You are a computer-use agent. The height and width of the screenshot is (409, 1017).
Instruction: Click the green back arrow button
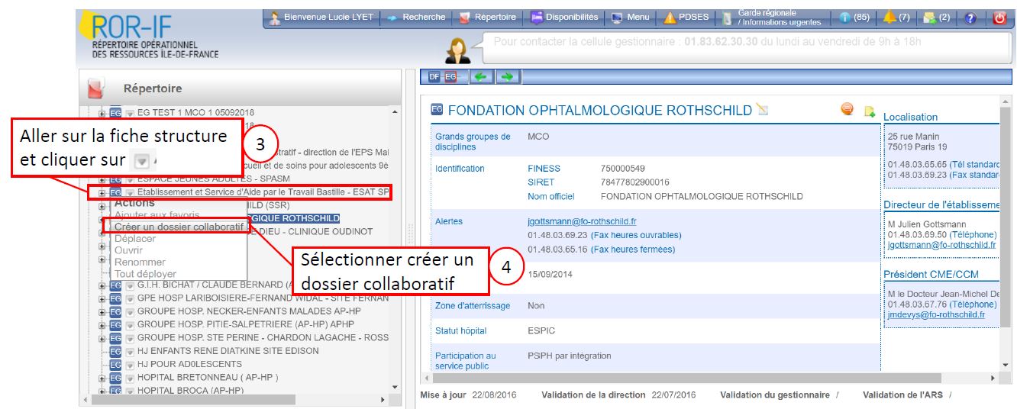coord(480,76)
